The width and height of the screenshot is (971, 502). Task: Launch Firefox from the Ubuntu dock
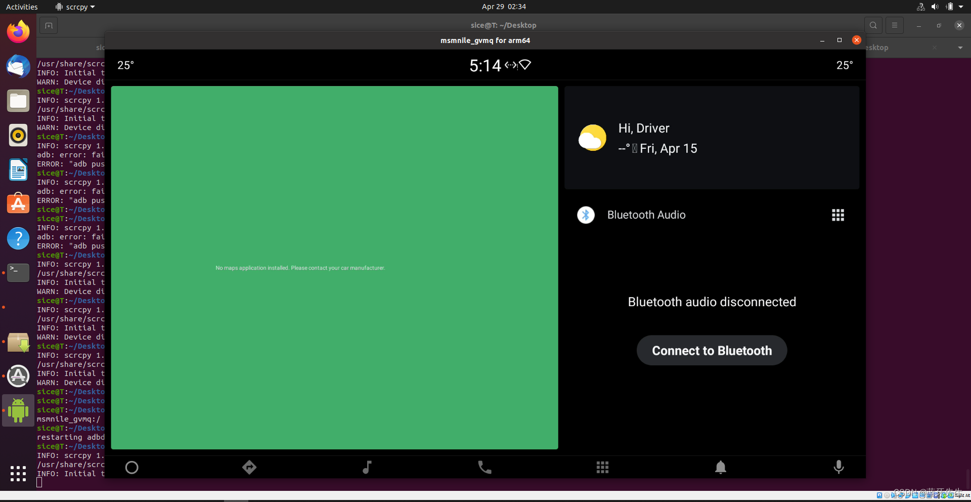[x=18, y=31]
